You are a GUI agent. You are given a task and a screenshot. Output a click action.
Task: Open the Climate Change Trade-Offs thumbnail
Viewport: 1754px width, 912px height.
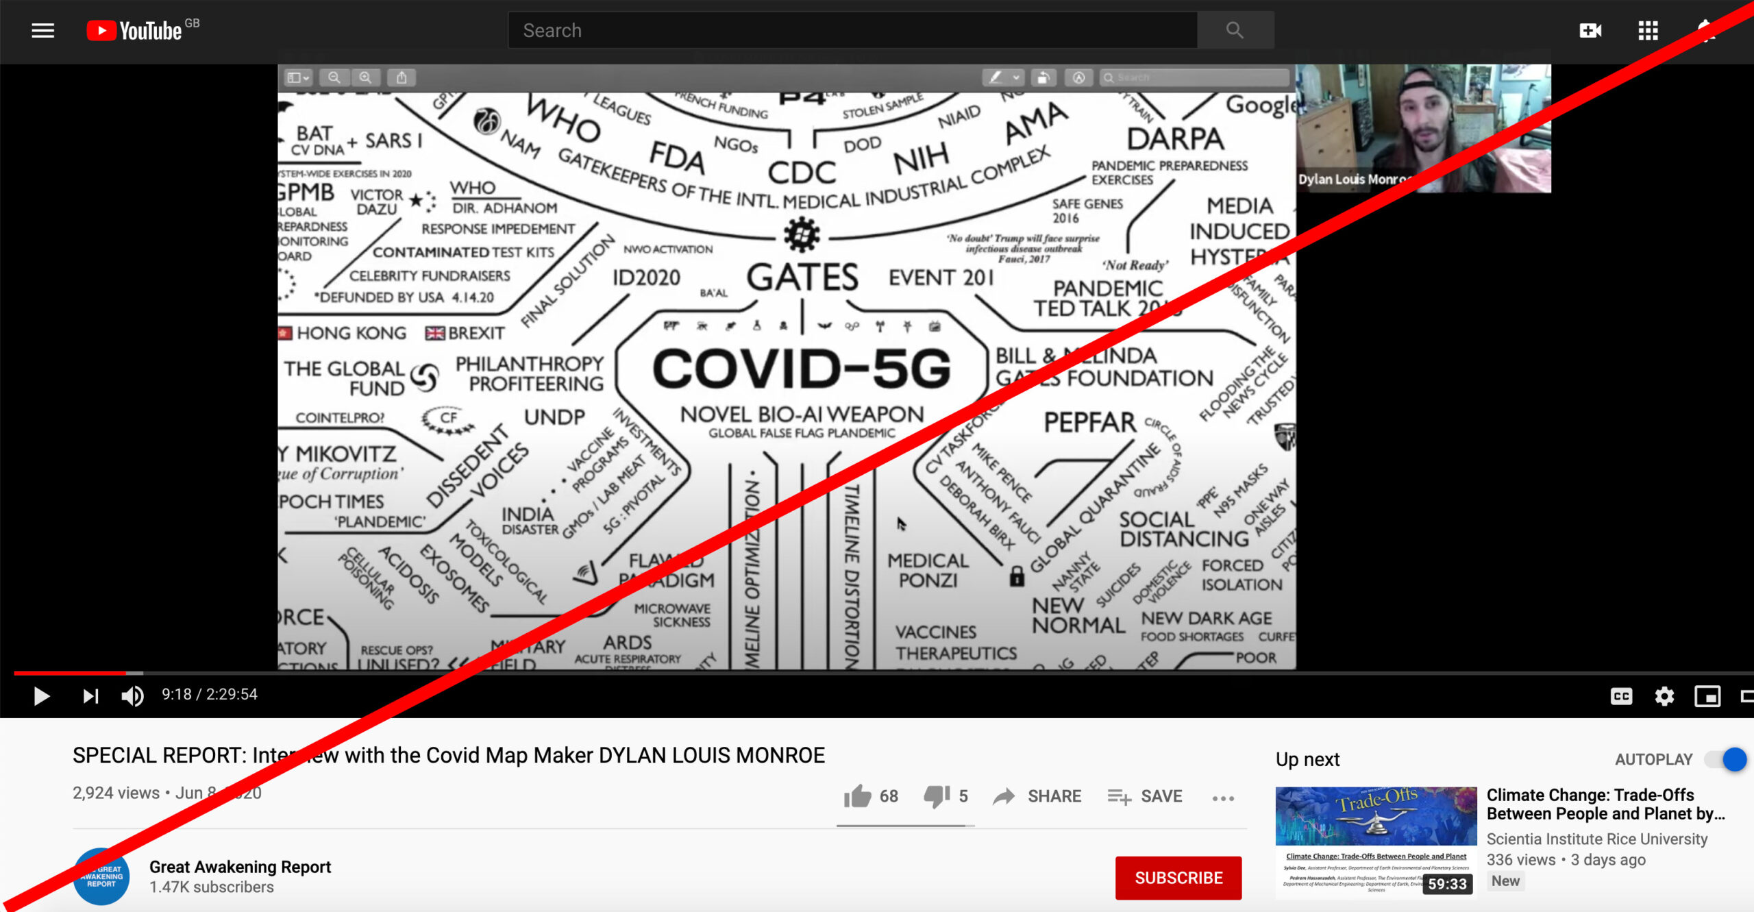[x=1376, y=843]
